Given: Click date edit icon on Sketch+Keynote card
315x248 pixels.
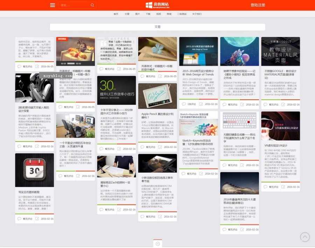Looking at the screenshot, I should pyautogui.click(x=201, y=174).
